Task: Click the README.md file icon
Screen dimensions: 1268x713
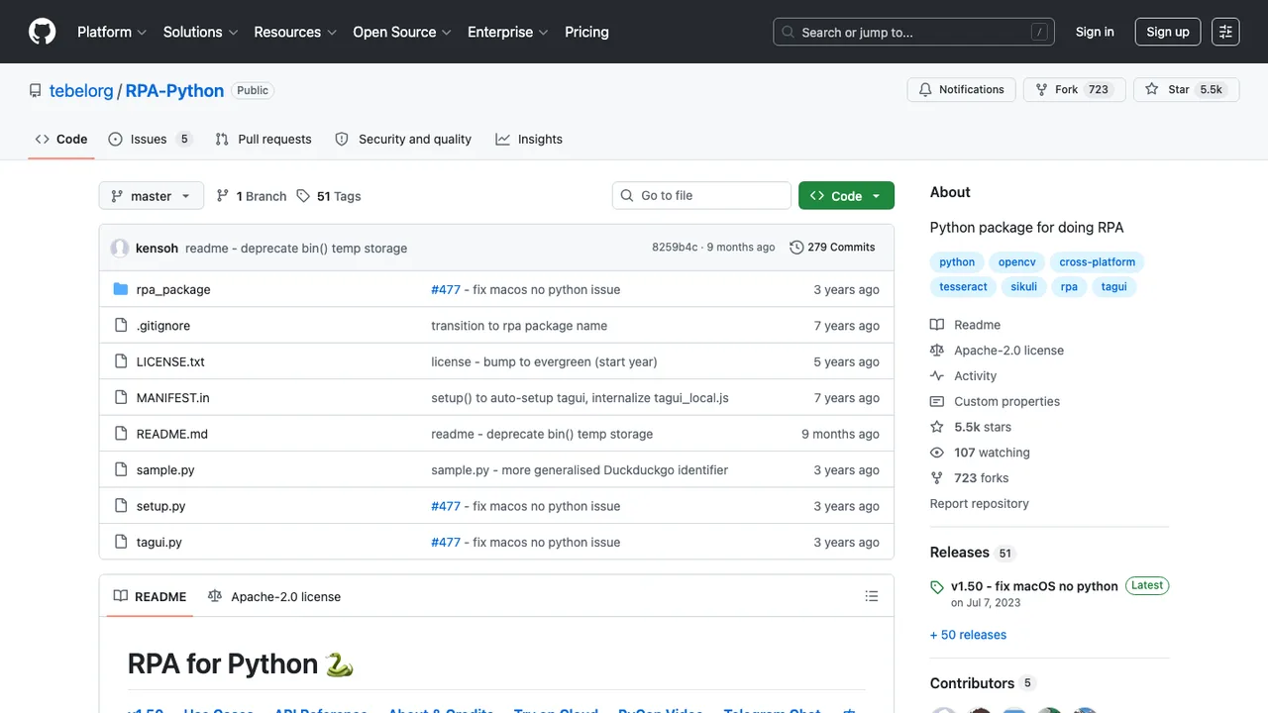Action: point(121,434)
